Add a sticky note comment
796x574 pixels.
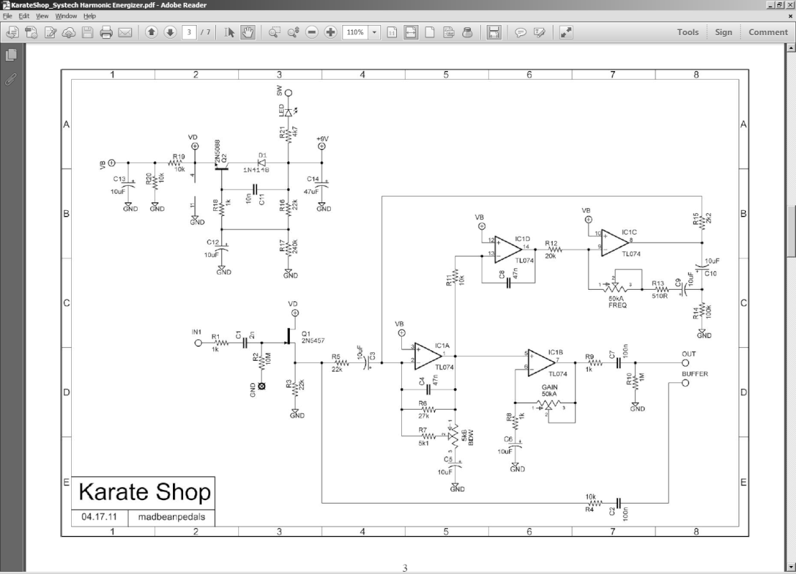520,32
